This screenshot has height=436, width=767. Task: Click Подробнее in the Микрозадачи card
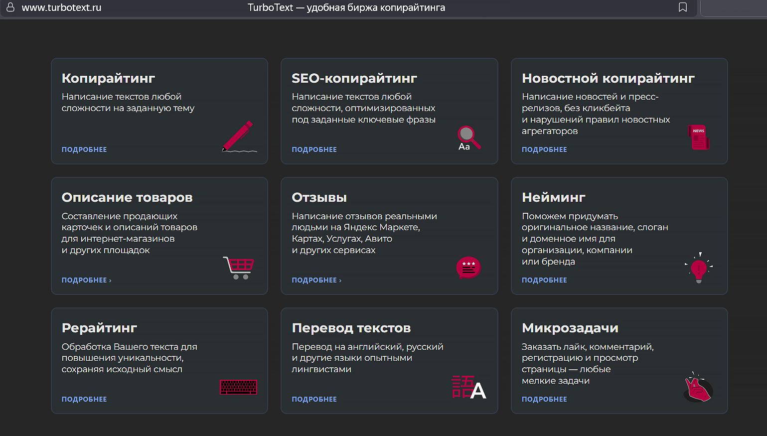point(544,399)
